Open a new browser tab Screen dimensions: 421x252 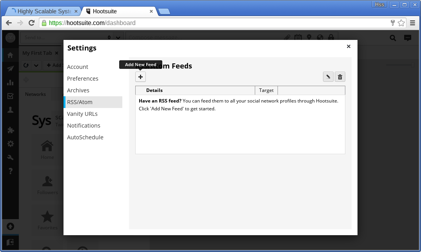164,11
